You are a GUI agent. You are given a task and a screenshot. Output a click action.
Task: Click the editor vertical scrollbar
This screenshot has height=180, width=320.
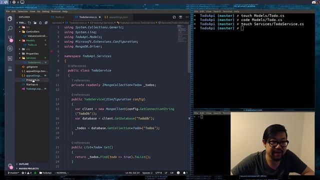(x=189, y=49)
